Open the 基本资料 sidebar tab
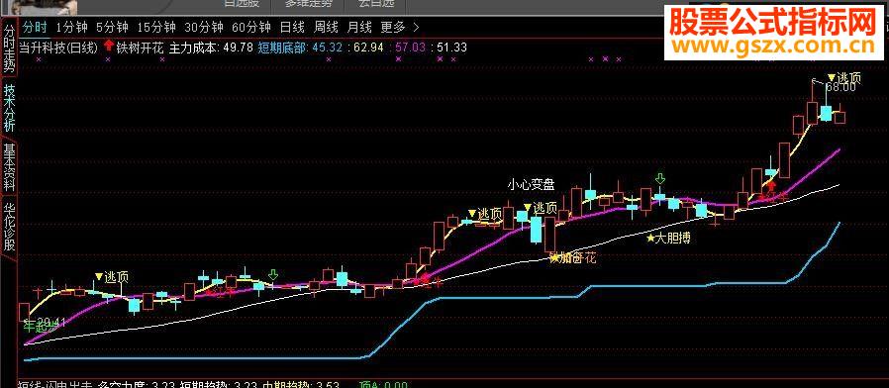Screen dimensions: 889x388 [9, 167]
